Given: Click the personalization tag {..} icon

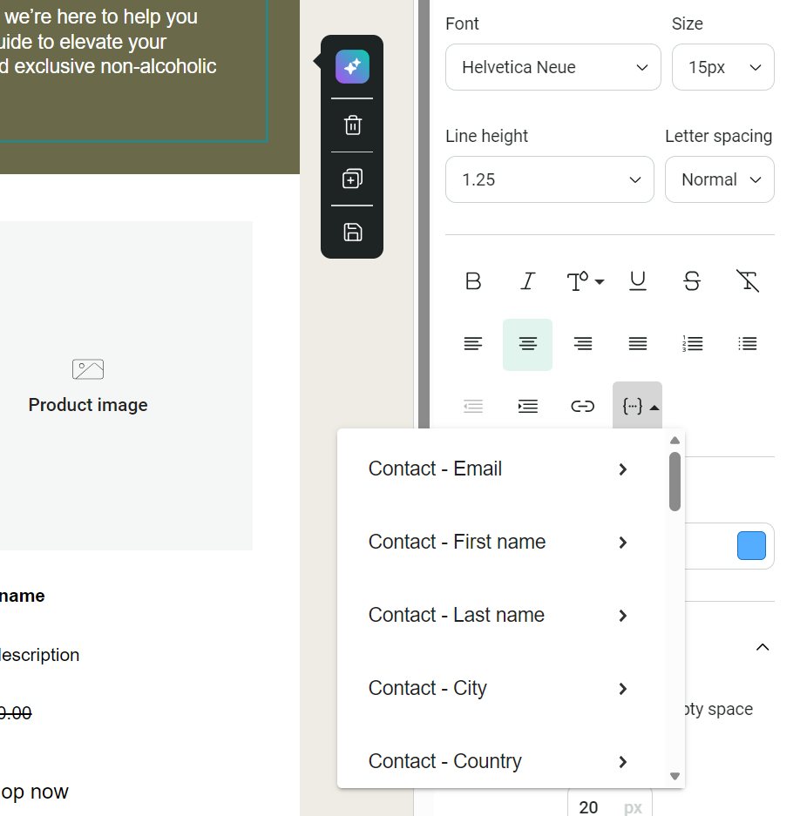Looking at the screenshot, I should click(x=637, y=405).
